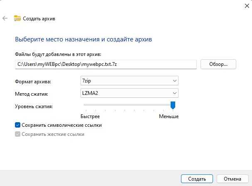Toggle the Сохранить символические ссылки checkbox

17,125
